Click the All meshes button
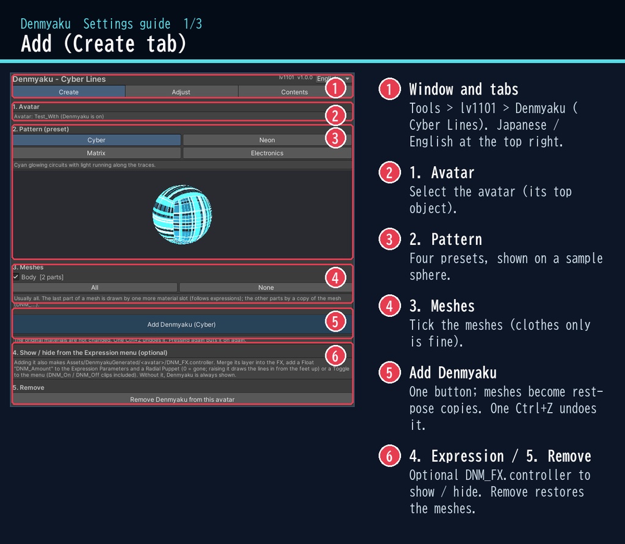 (95, 288)
